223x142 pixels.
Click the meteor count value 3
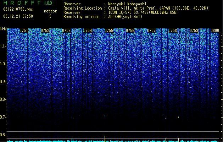coord(50,16)
